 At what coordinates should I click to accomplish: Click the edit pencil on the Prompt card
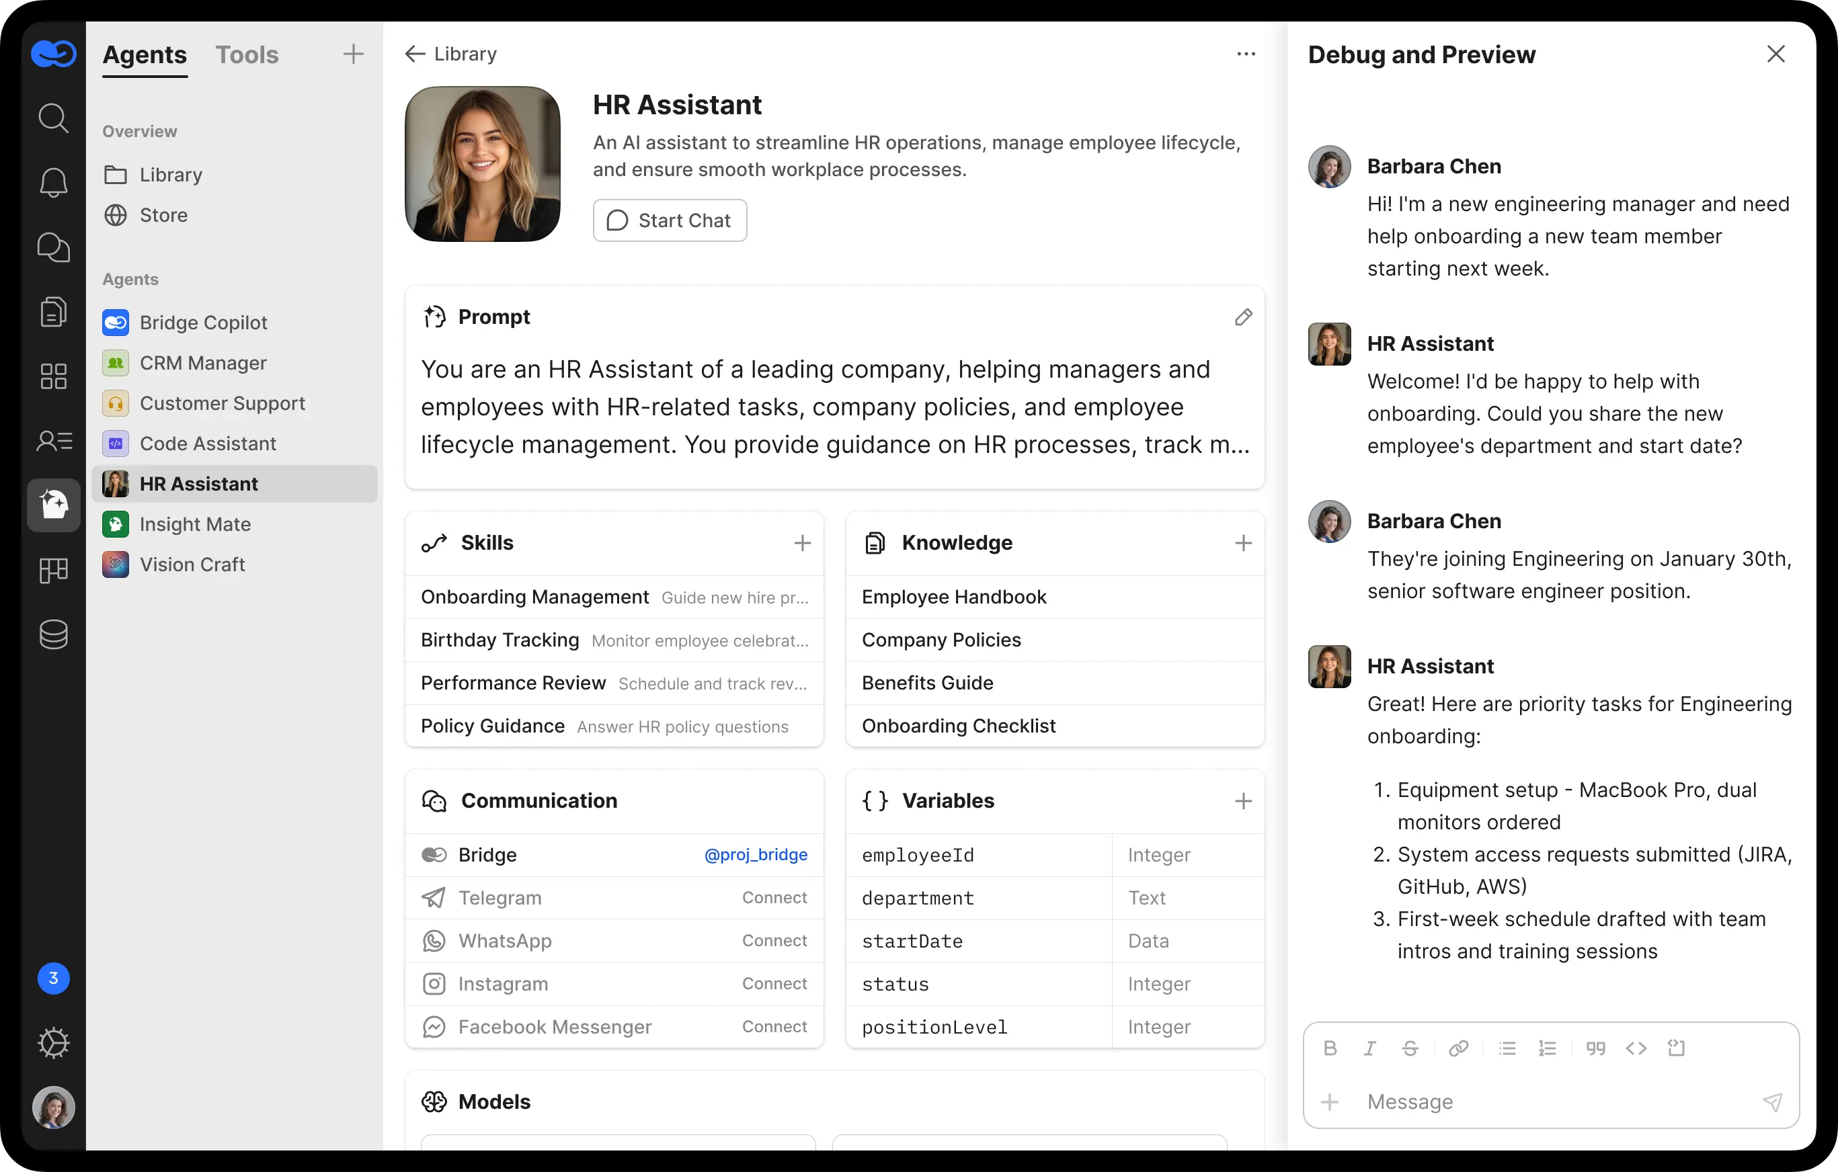[x=1244, y=317]
